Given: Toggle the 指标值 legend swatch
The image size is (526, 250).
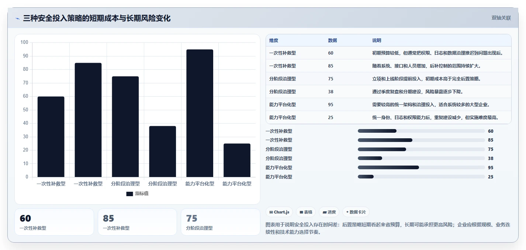Looking at the screenshot, I should [x=129, y=194].
